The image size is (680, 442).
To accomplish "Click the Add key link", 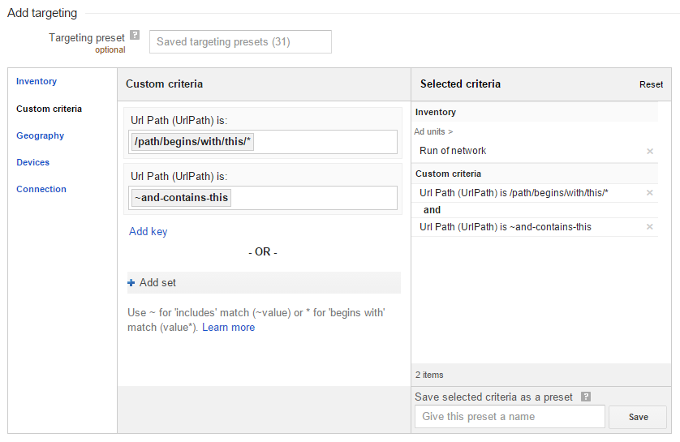I will pos(148,231).
